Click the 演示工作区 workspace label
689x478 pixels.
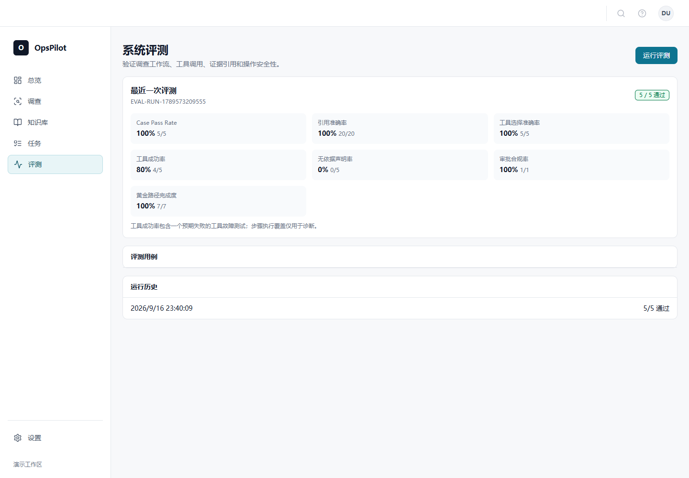(28, 465)
